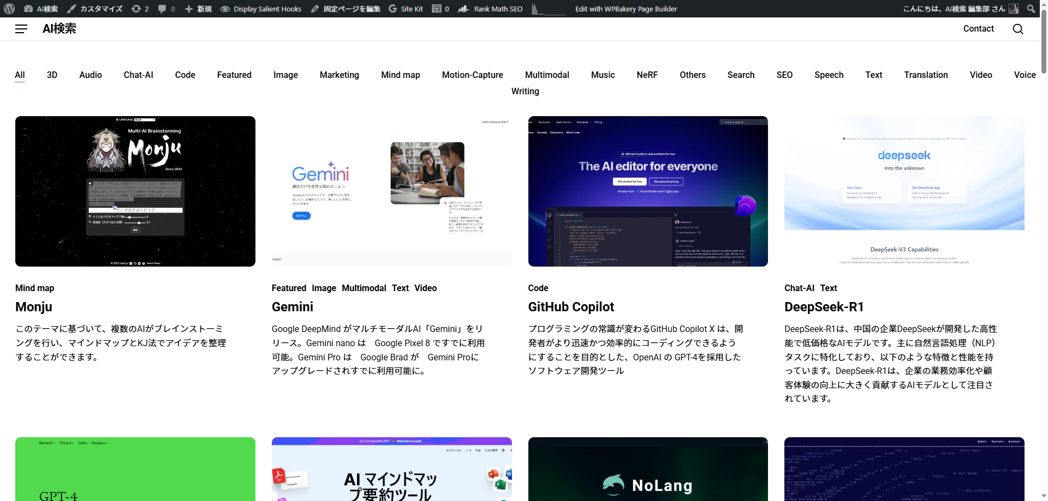Filter by the Writing category
The width and height of the screenshot is (1048, 501).
[525, 91]
